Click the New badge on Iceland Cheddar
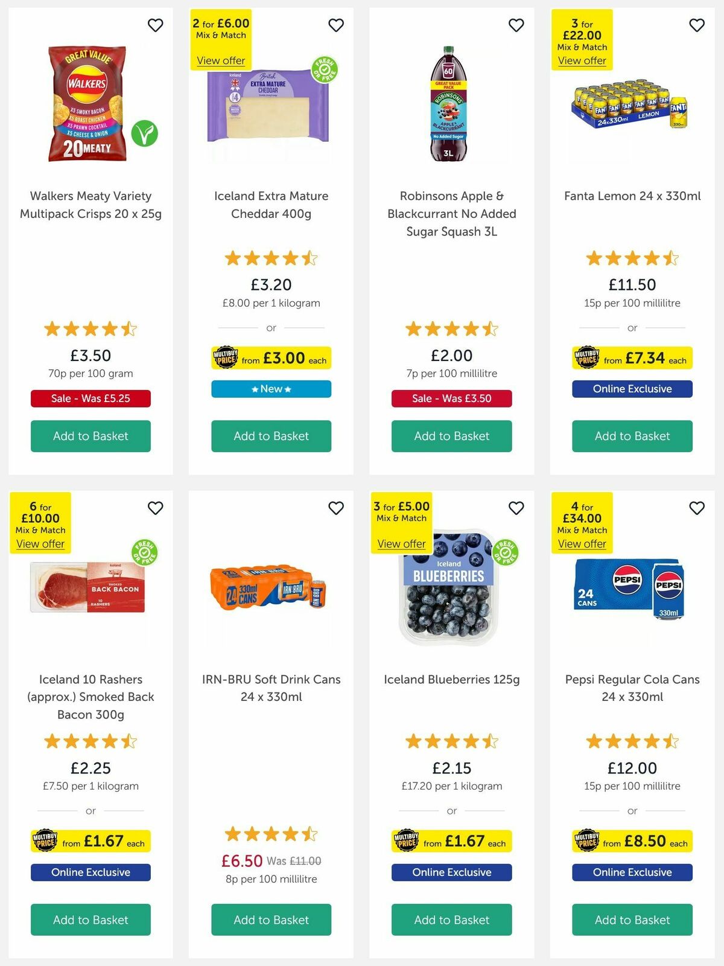The image size is (724, 966). tap(270, 389)
